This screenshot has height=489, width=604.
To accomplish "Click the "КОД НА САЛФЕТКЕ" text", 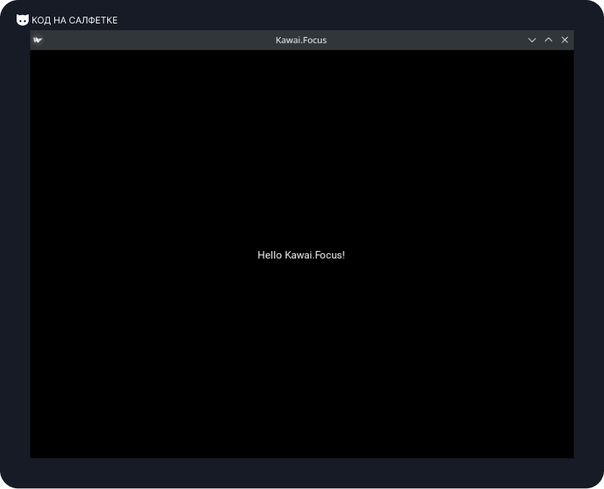I will click(74, 20).
